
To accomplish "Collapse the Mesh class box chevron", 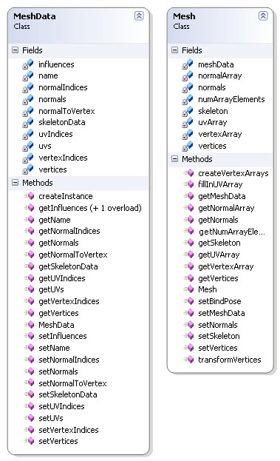I will pos(263,16).
